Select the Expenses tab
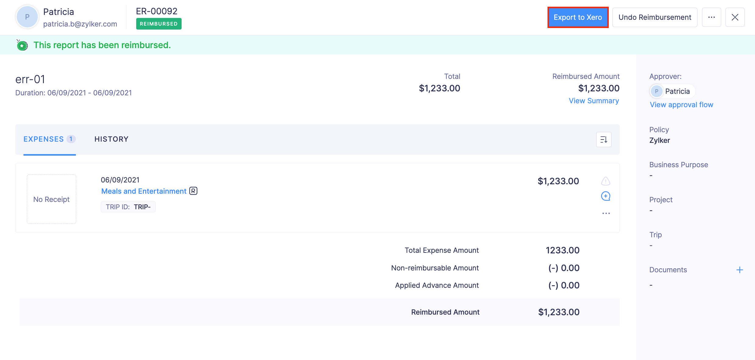Viewport: 755px width, 360px height. [44, 139]
